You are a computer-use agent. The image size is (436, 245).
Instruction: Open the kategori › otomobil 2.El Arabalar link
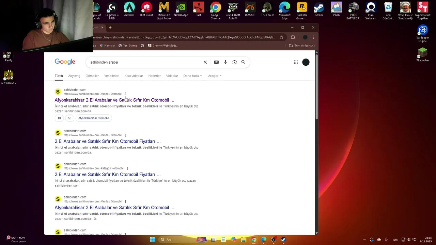coord(107,175)
